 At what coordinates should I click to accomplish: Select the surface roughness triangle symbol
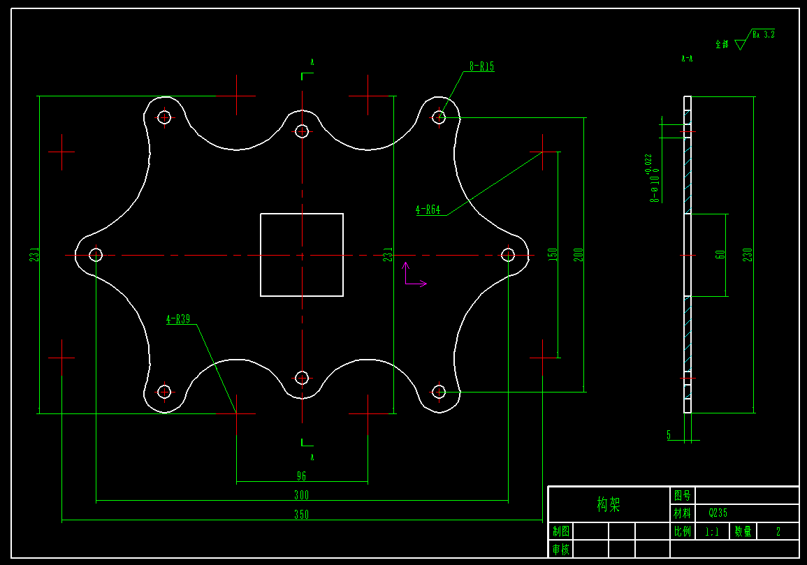741,45
